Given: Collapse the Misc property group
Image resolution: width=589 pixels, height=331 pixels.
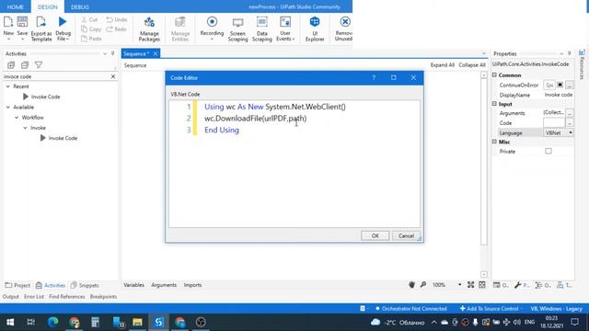Looking at the screenshot, I should [x=494, y=142].
